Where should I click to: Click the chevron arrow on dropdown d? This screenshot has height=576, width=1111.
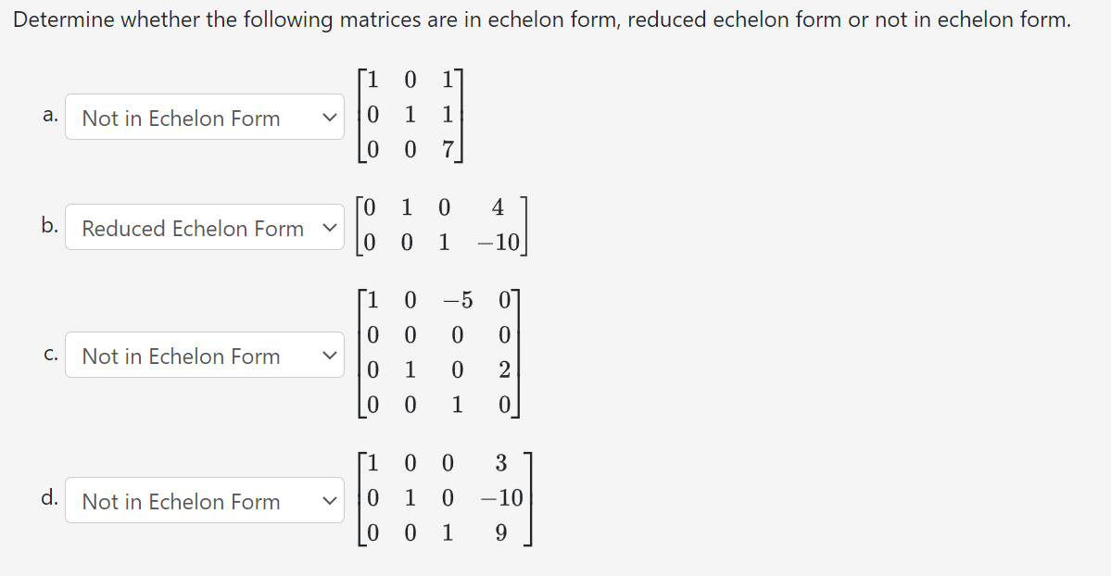pyautogui.click(x=330, y=501)
